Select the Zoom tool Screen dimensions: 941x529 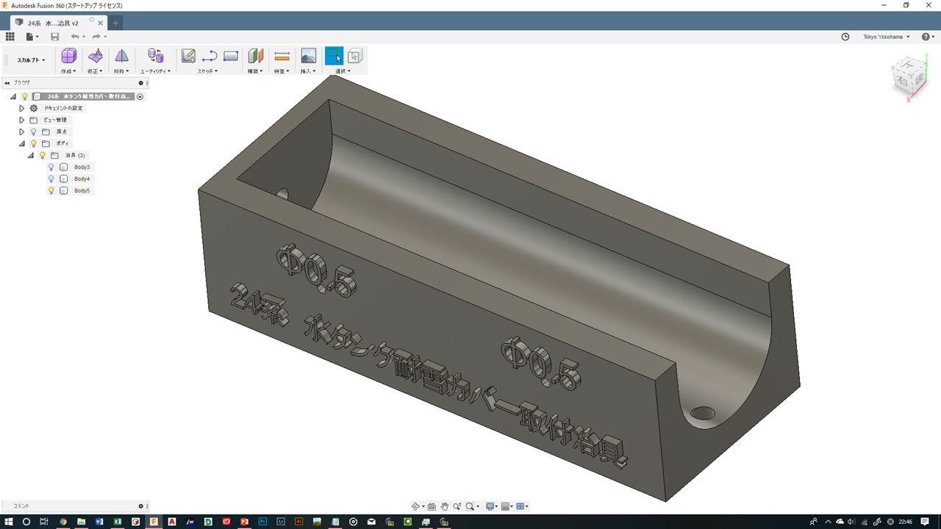457,506
